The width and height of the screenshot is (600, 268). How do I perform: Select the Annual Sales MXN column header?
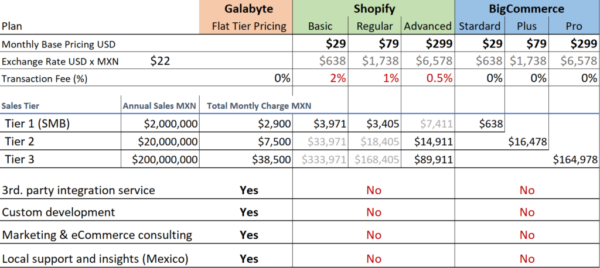tap(160, 106)
